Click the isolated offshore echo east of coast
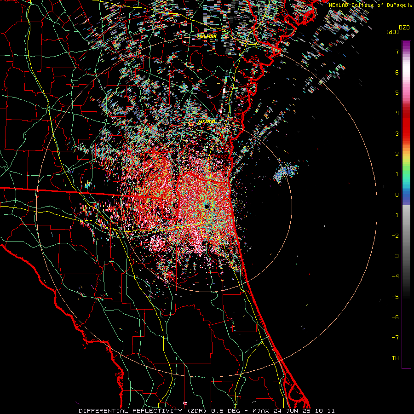The image size is (414, 414). pyautogui.click(x=285, y=172)
